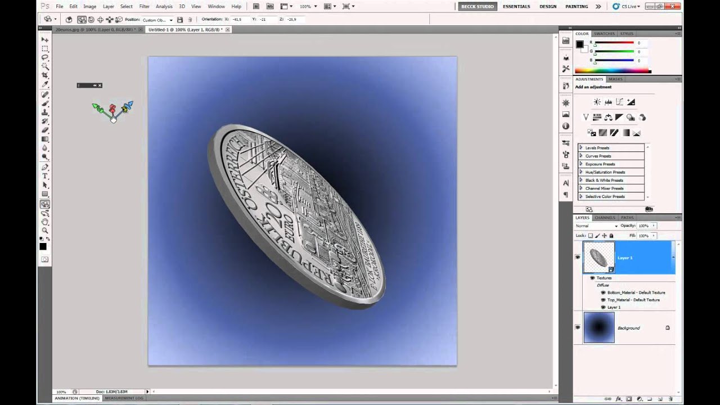Viewport: 720px width, 405px height.
Task: Open the blend mode dropdown showing Normal
Action: click(596, 226)
